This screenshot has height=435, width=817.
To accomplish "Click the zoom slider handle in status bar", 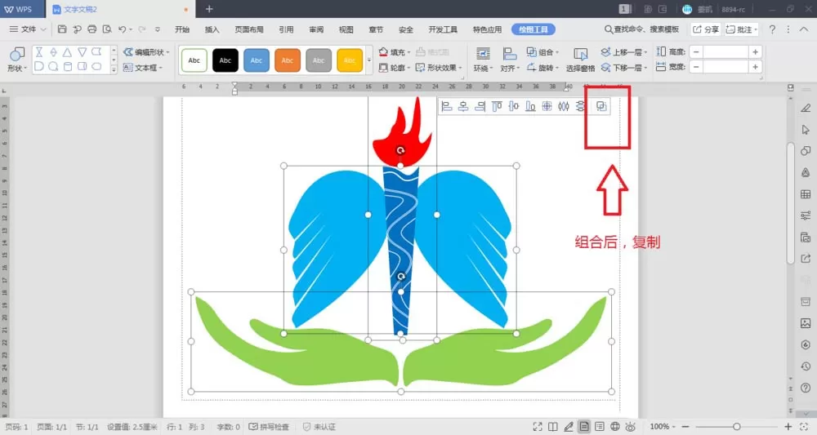I will pyautogui.click(x=737, y=427).
